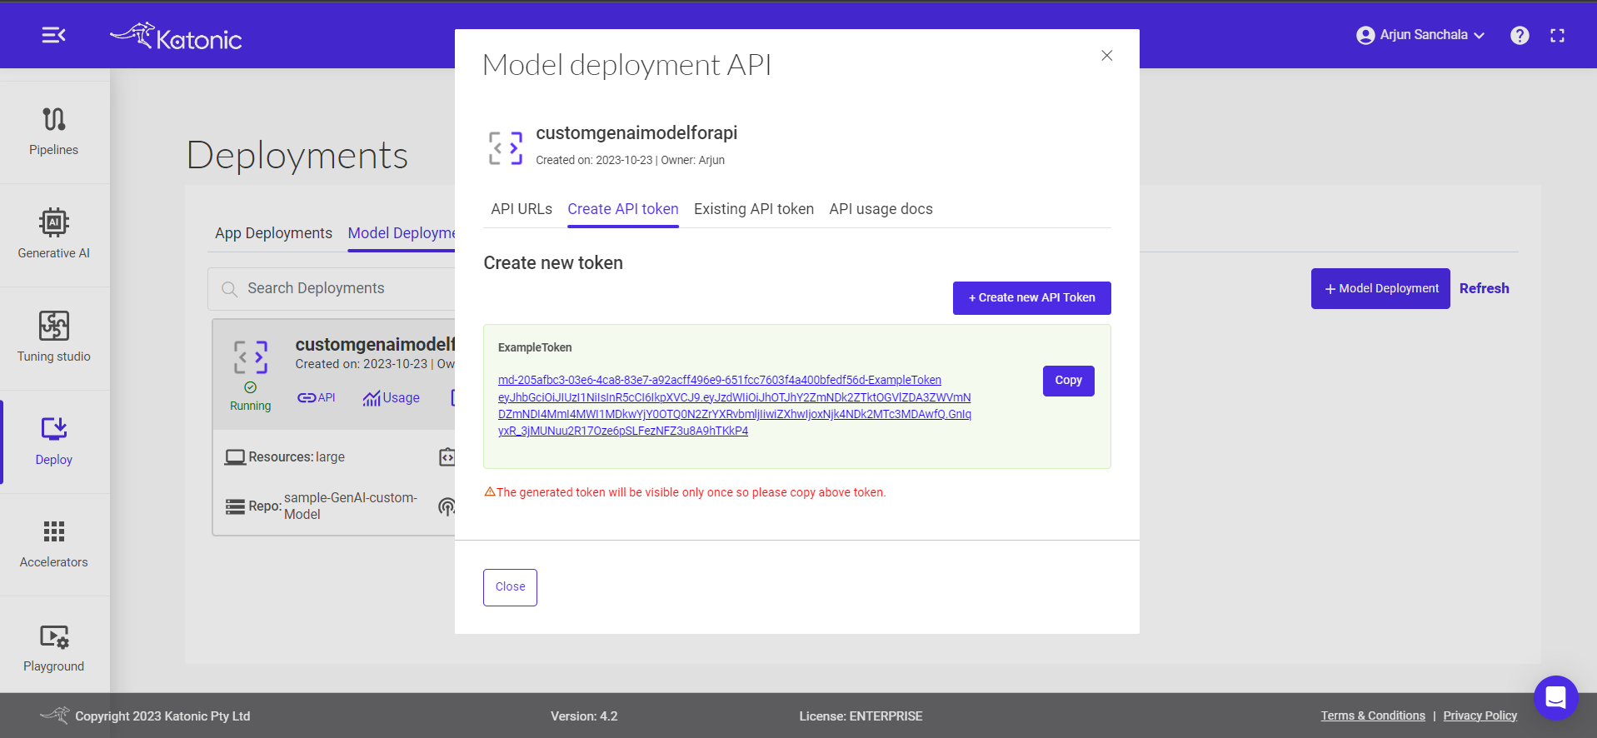Click 'Resources: large' text on the card

(x=297, y=457)
